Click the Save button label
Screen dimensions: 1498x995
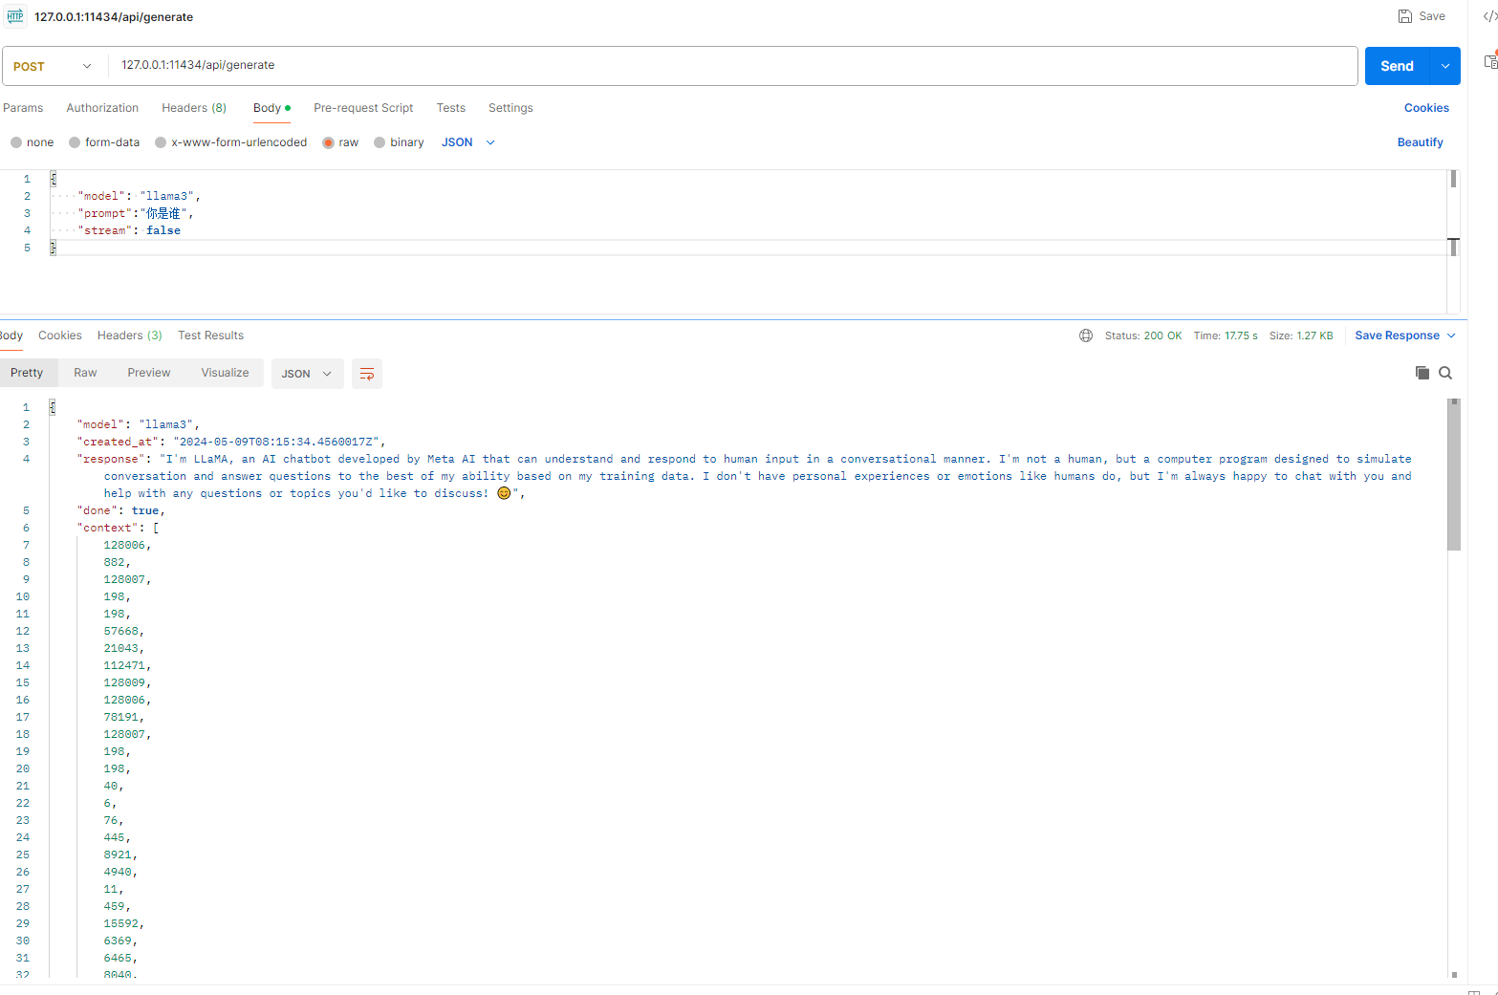tap(1432, 16)
